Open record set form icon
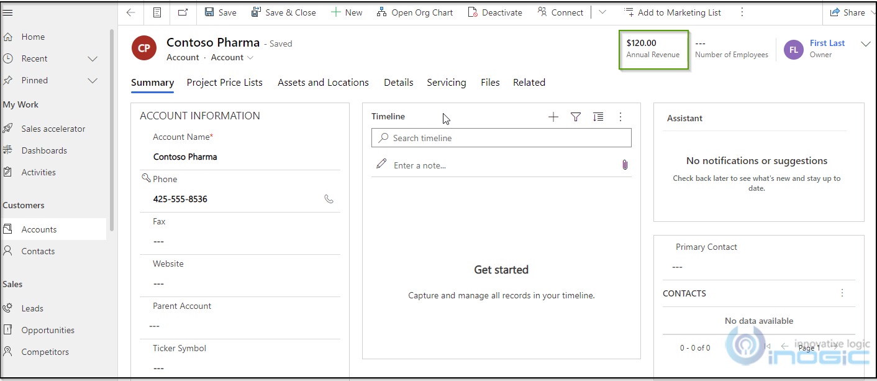The image size is (877, 381). coord(157,12)
